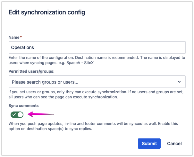Click the Cancel button

pos(174,144)
